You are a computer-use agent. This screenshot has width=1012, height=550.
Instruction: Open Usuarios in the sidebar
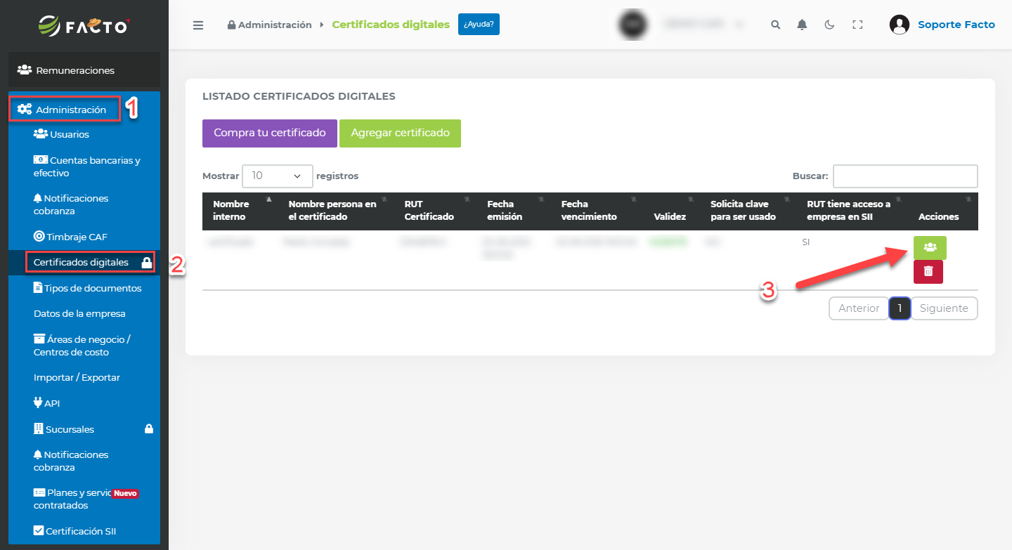point(69,134)
